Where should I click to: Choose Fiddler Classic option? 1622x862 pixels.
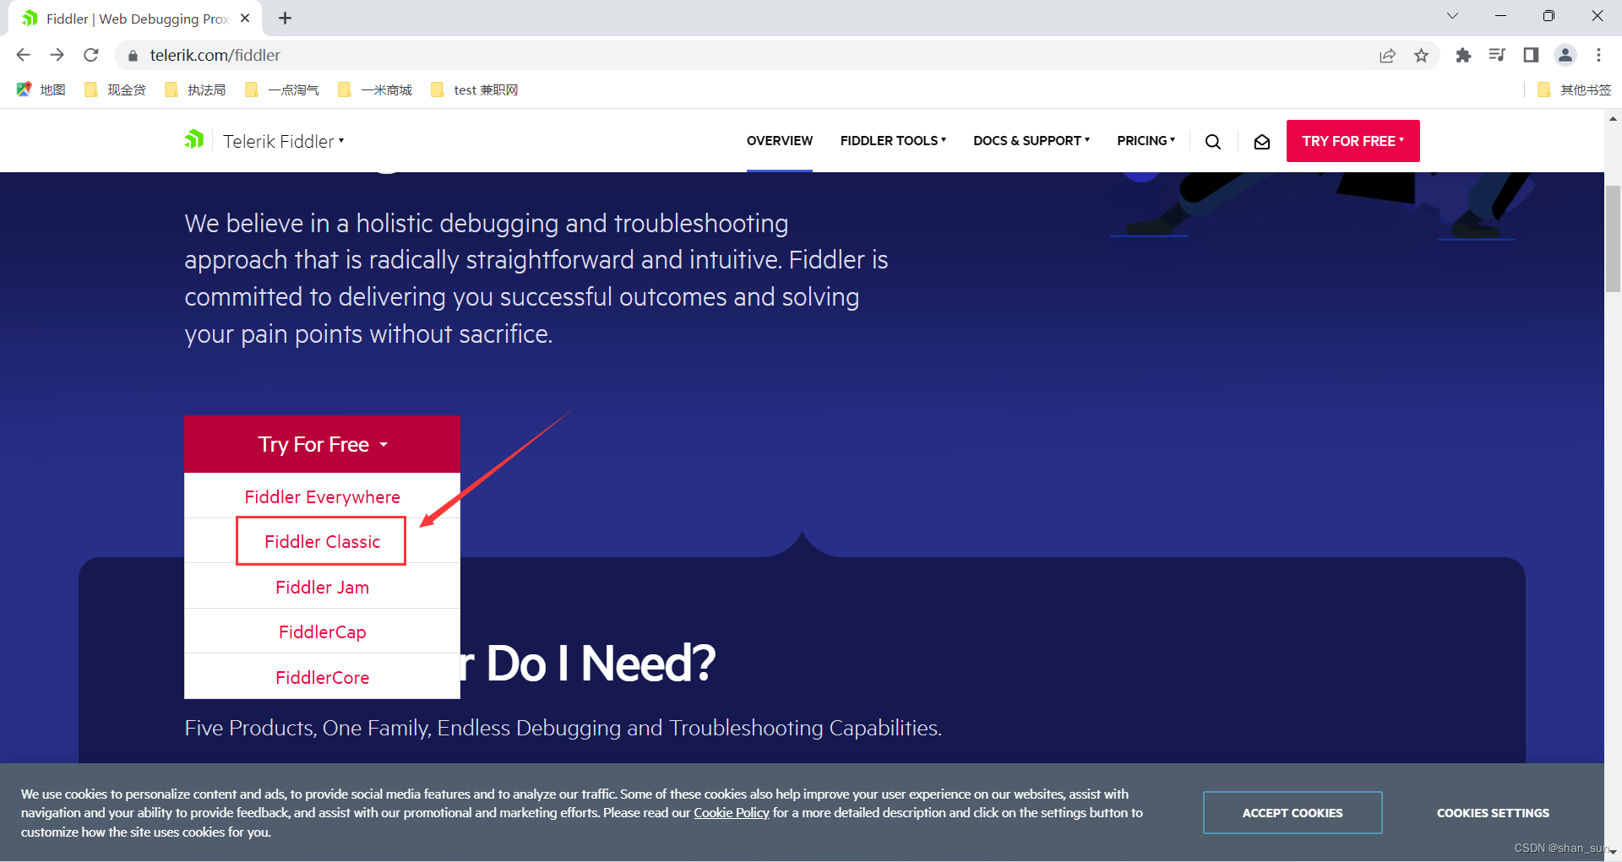point(322,541)
